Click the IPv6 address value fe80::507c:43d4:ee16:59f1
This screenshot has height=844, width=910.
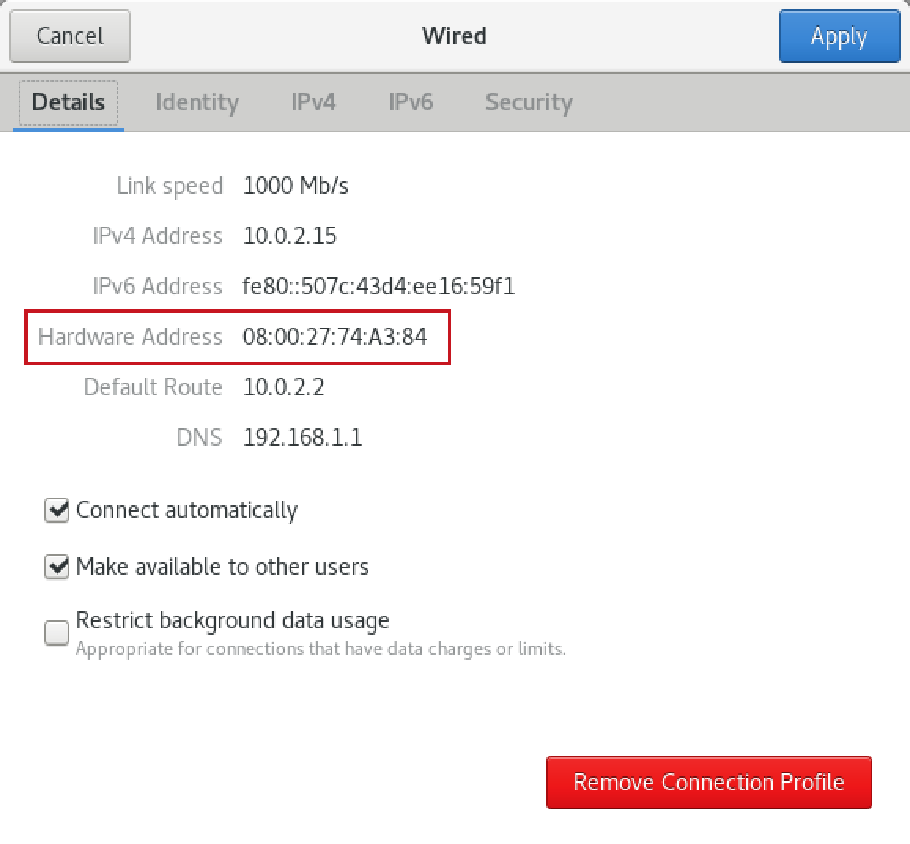point(379,287)
